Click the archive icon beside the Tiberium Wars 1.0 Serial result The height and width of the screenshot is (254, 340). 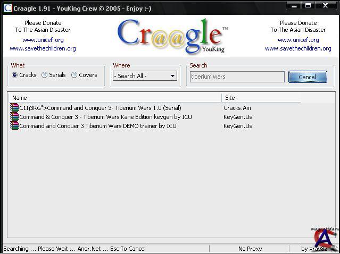14,108
